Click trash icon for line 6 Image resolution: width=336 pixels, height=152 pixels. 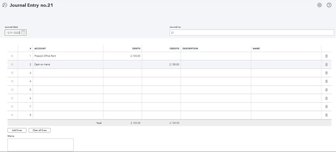coord(326,98)
